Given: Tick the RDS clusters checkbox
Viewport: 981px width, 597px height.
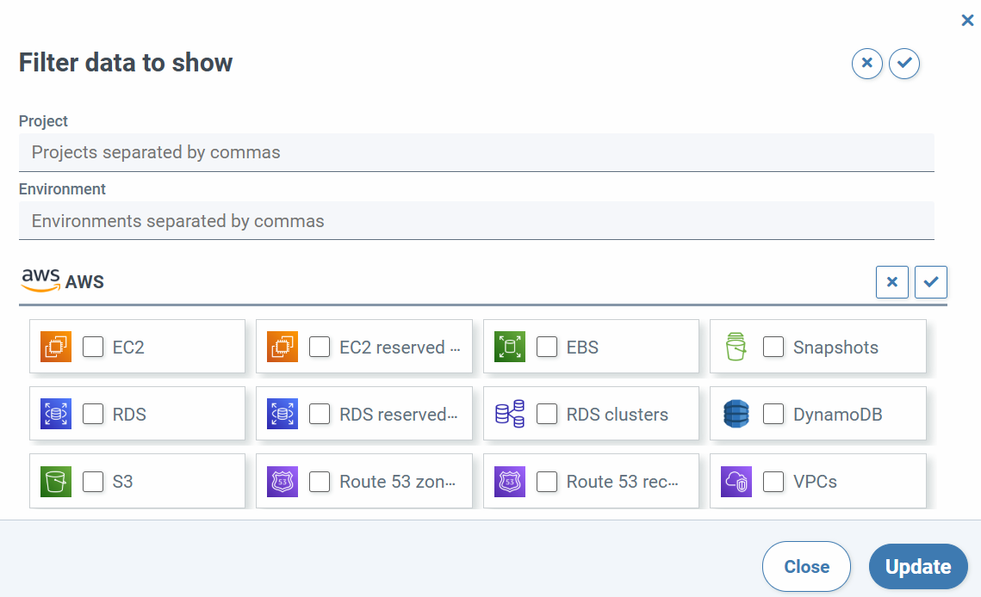Looking at the screenshot, I should (547, 413).
